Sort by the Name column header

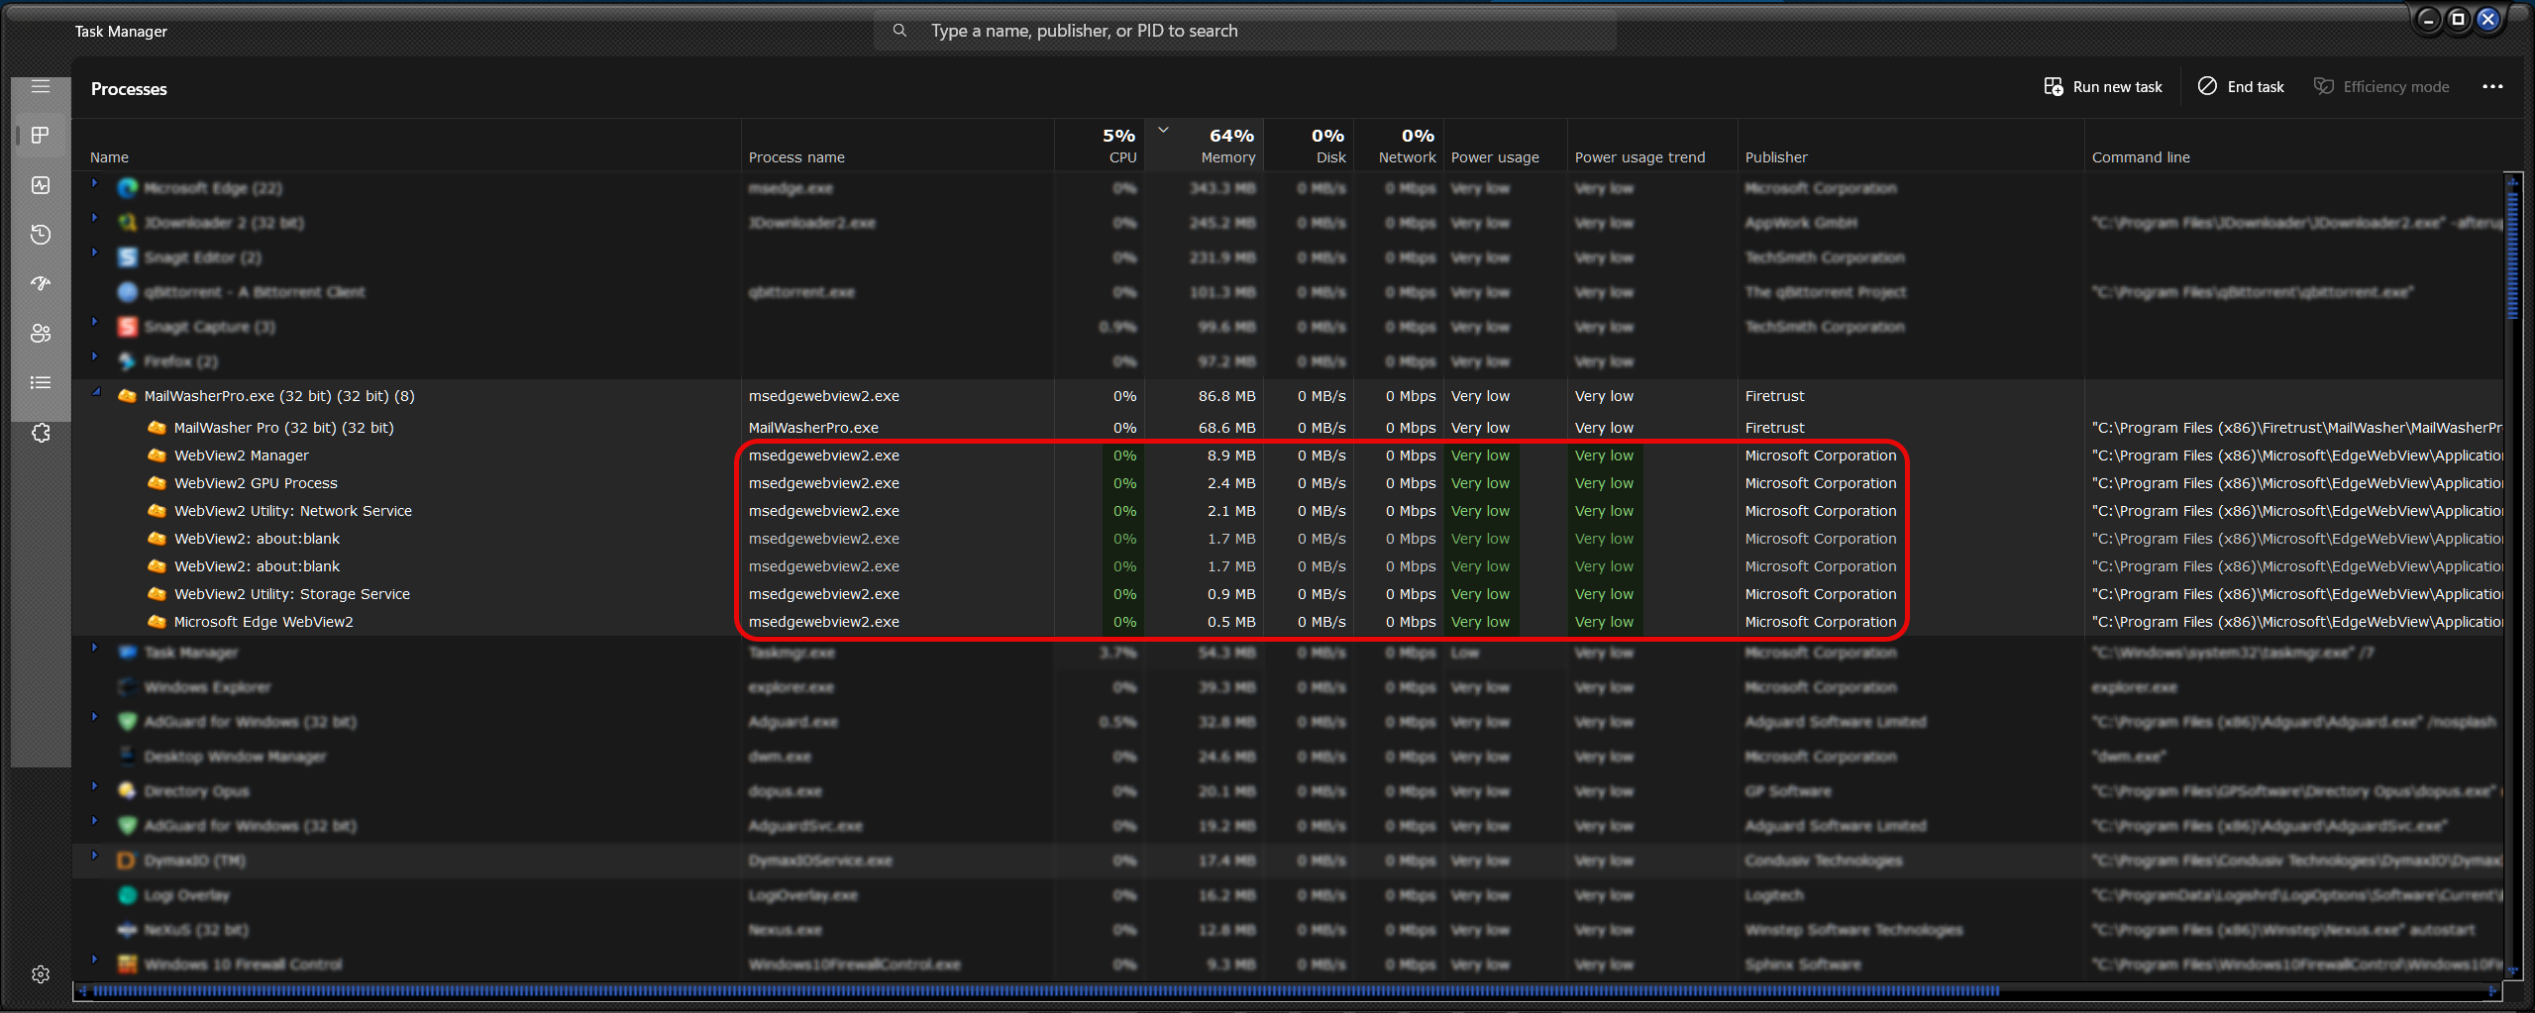pos(406,146)
